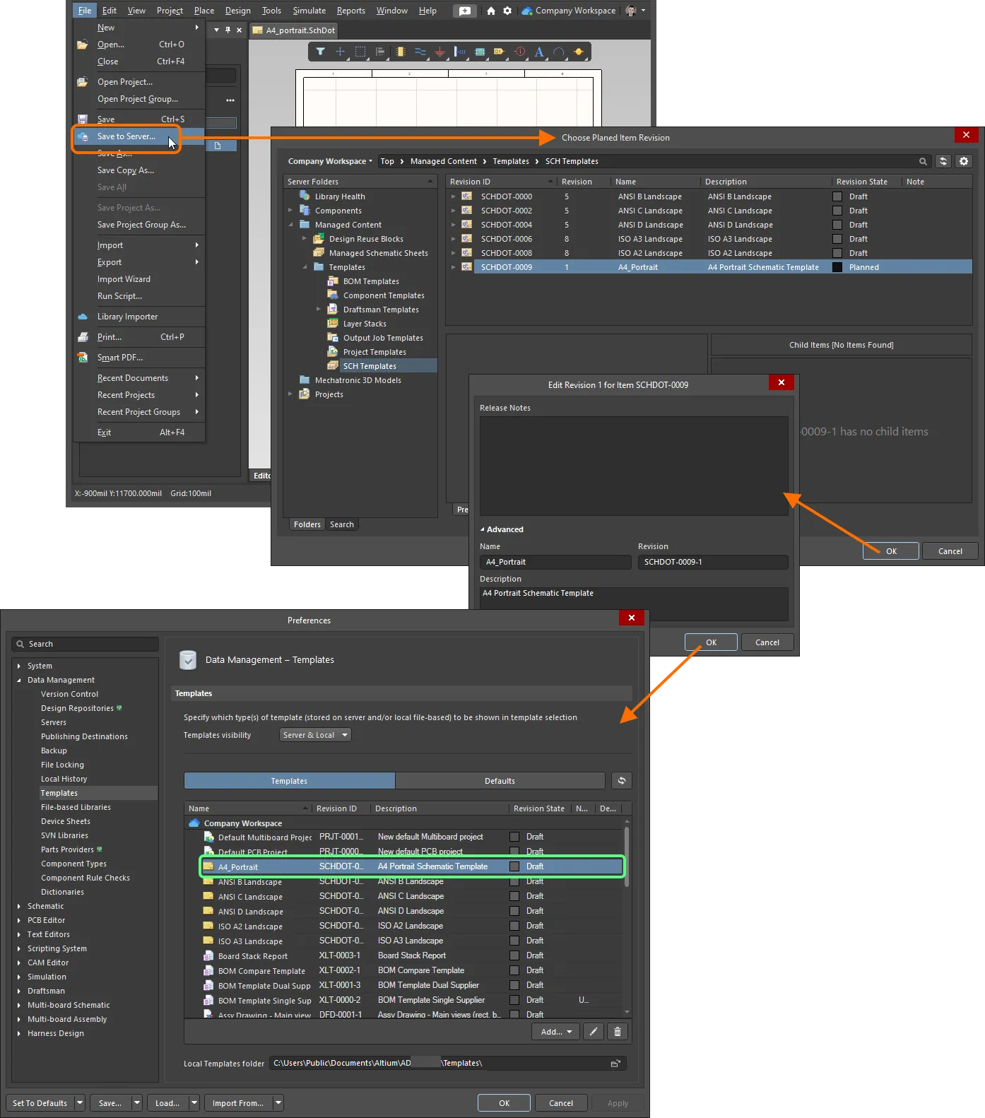This screenshot has height=1118, width=985.
Task: Toggle Draft box for BOM Compare Template
Action: coord(514,970)
